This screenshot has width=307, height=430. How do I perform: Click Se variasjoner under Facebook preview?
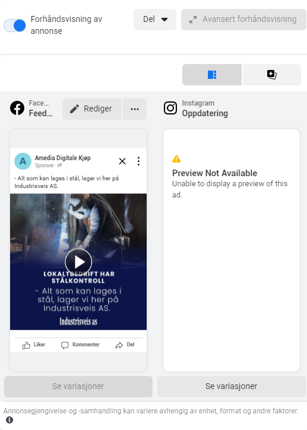(78, 386)
